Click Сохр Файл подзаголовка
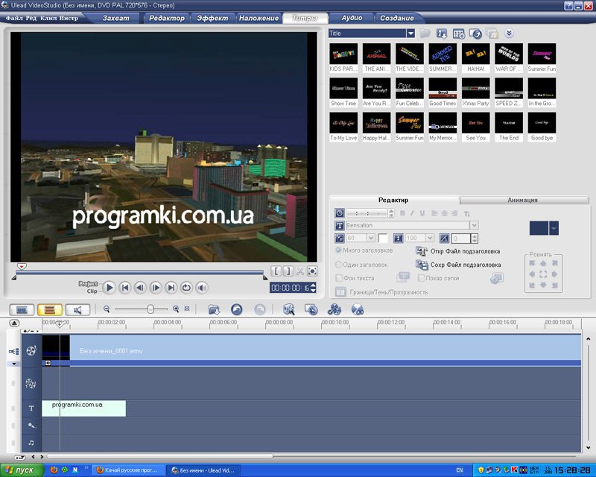The height and width of the screenshot is (477, 596). [x=458, y=265]
